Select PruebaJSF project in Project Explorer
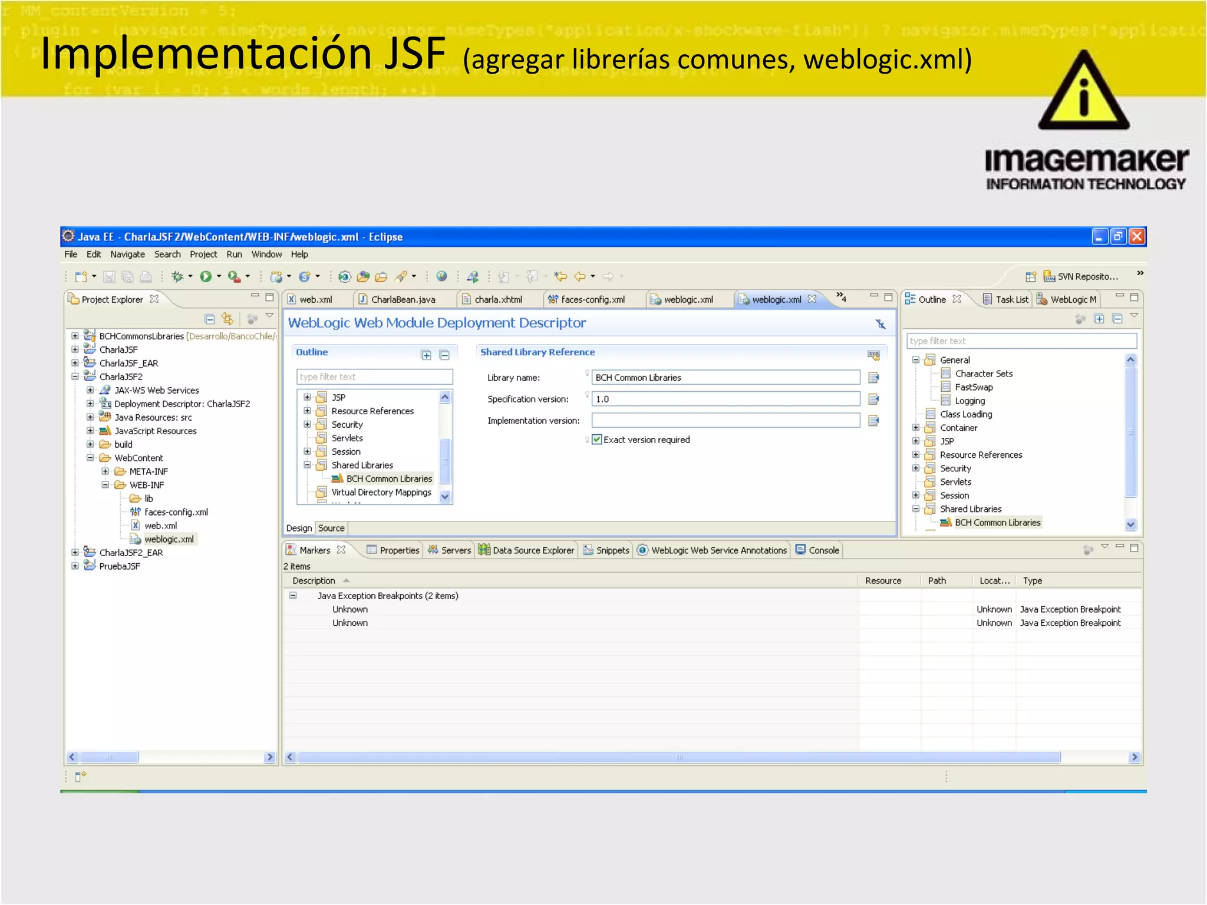Image resolution: width=1207 pixels, height=905 pixels. (x=119, y=566)
